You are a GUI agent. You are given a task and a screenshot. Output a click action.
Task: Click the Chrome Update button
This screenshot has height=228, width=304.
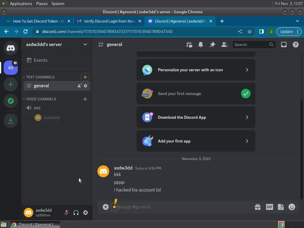click(x=286, y=31)
